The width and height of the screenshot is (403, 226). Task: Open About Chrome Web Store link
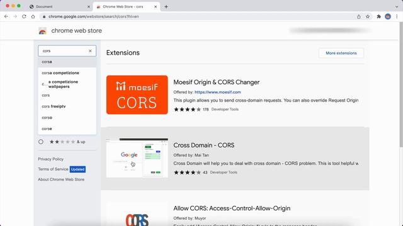[61, 180]
